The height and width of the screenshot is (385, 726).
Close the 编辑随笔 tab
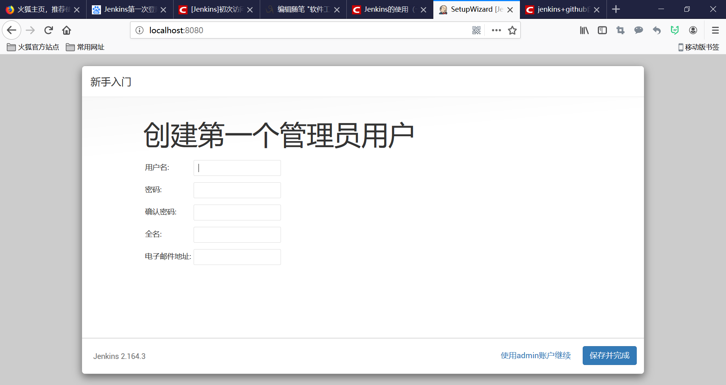pos(337,10)
